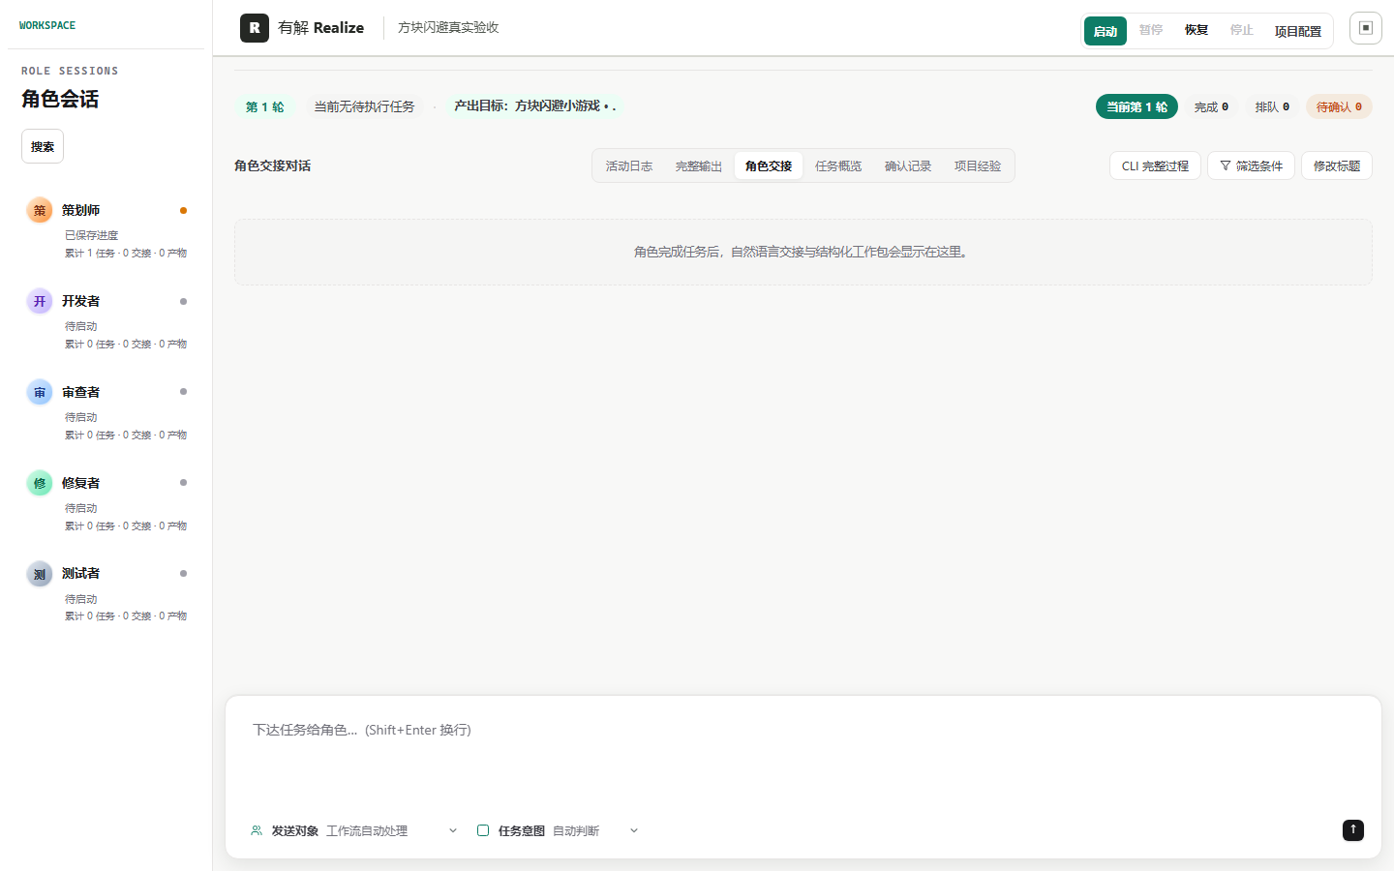Click the 恢复 button
The image size is (1394, 871).
pos(1197,30)
